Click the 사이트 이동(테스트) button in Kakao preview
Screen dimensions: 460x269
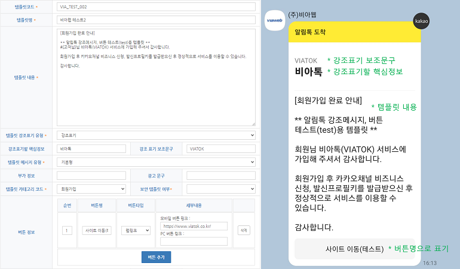pos(354,249)
